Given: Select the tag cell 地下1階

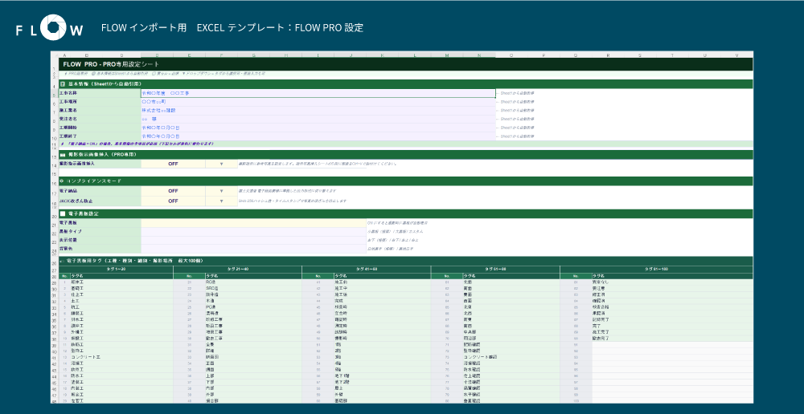Looking at the screenshot, I should click(382, 375).
